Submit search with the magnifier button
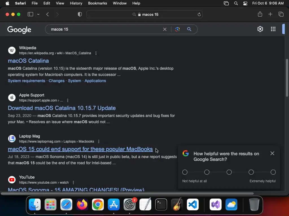289x216 pixels. 189,29
